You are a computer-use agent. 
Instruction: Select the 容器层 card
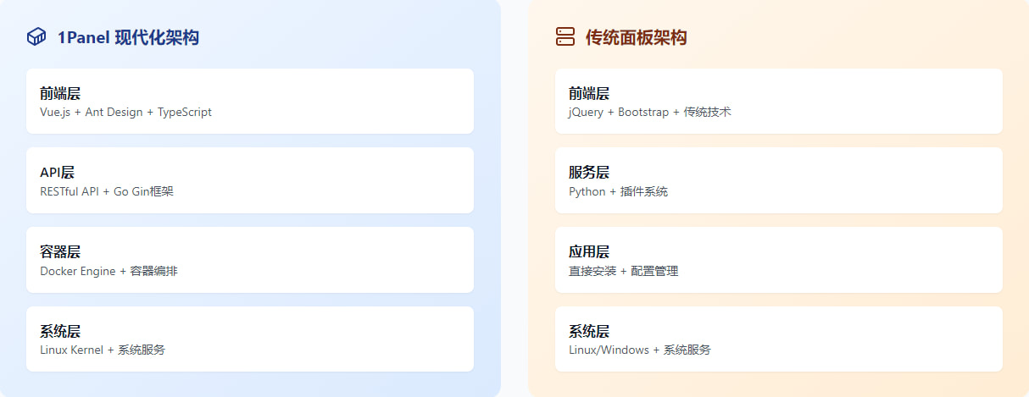250,260
